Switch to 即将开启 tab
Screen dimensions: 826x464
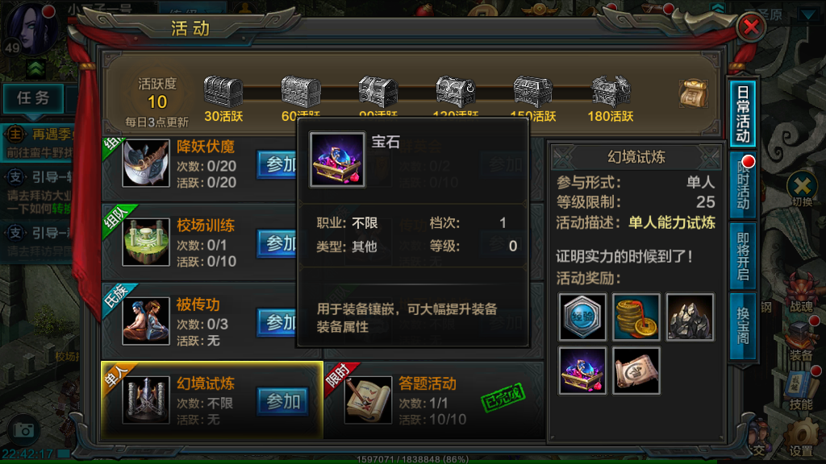click(743, 255)
